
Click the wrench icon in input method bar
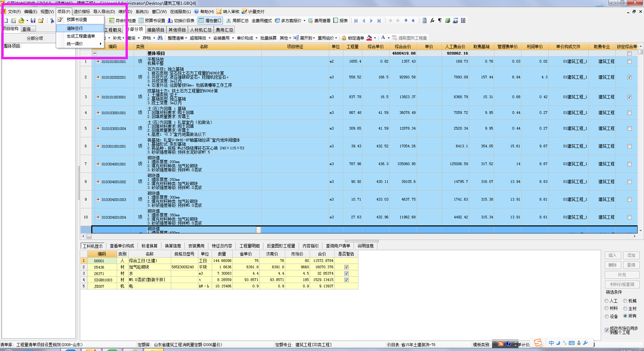coord(585,343)
